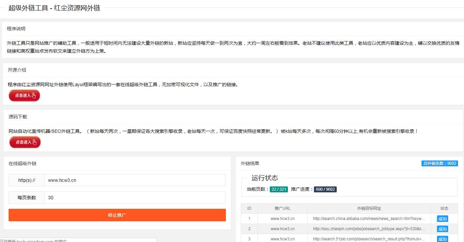Click the red 点击进入 button under 开源介绍
The height and width of the screenshot is (242, 464).
[x=24, y=95]
